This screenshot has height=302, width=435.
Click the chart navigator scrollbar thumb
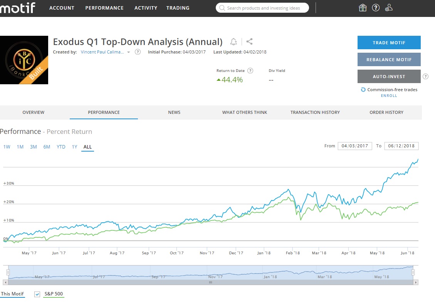tap(210, 282)
